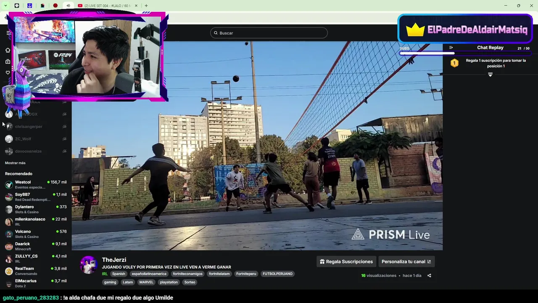Image resolution: width=538 pixels, height=303 pixels.
Task: Switch to the red circle pinned tab
Action: [x=55, y=5]
